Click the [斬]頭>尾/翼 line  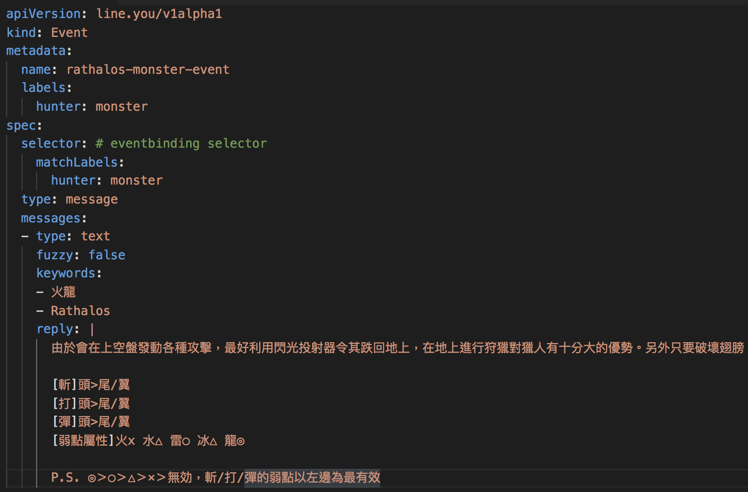coord(91,385)
